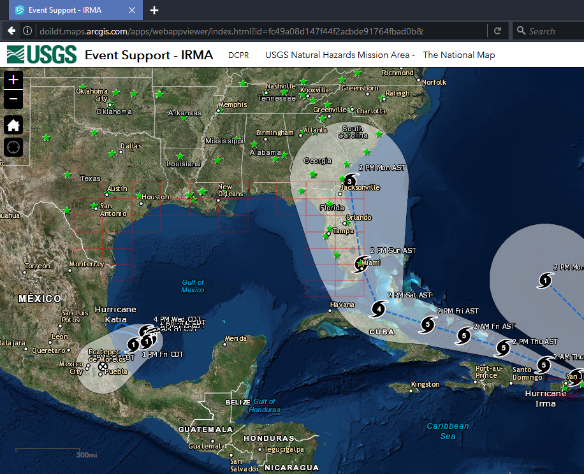Open The National Map link
Image resolution: width=584 pixels, height=474 pixels.
[x=459, y=55]
